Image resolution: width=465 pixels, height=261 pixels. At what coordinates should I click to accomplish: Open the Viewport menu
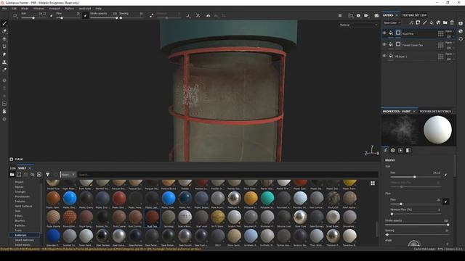54,9
